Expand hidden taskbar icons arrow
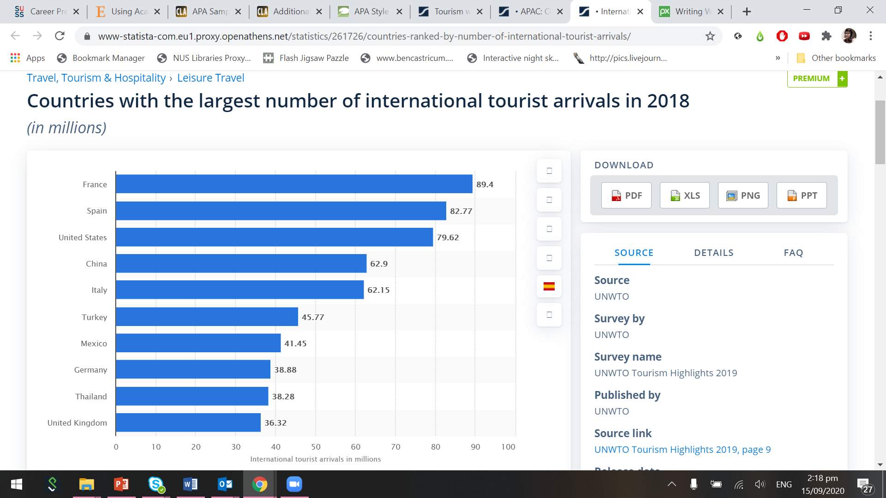 pyautogui.click(x=671, y=484)
